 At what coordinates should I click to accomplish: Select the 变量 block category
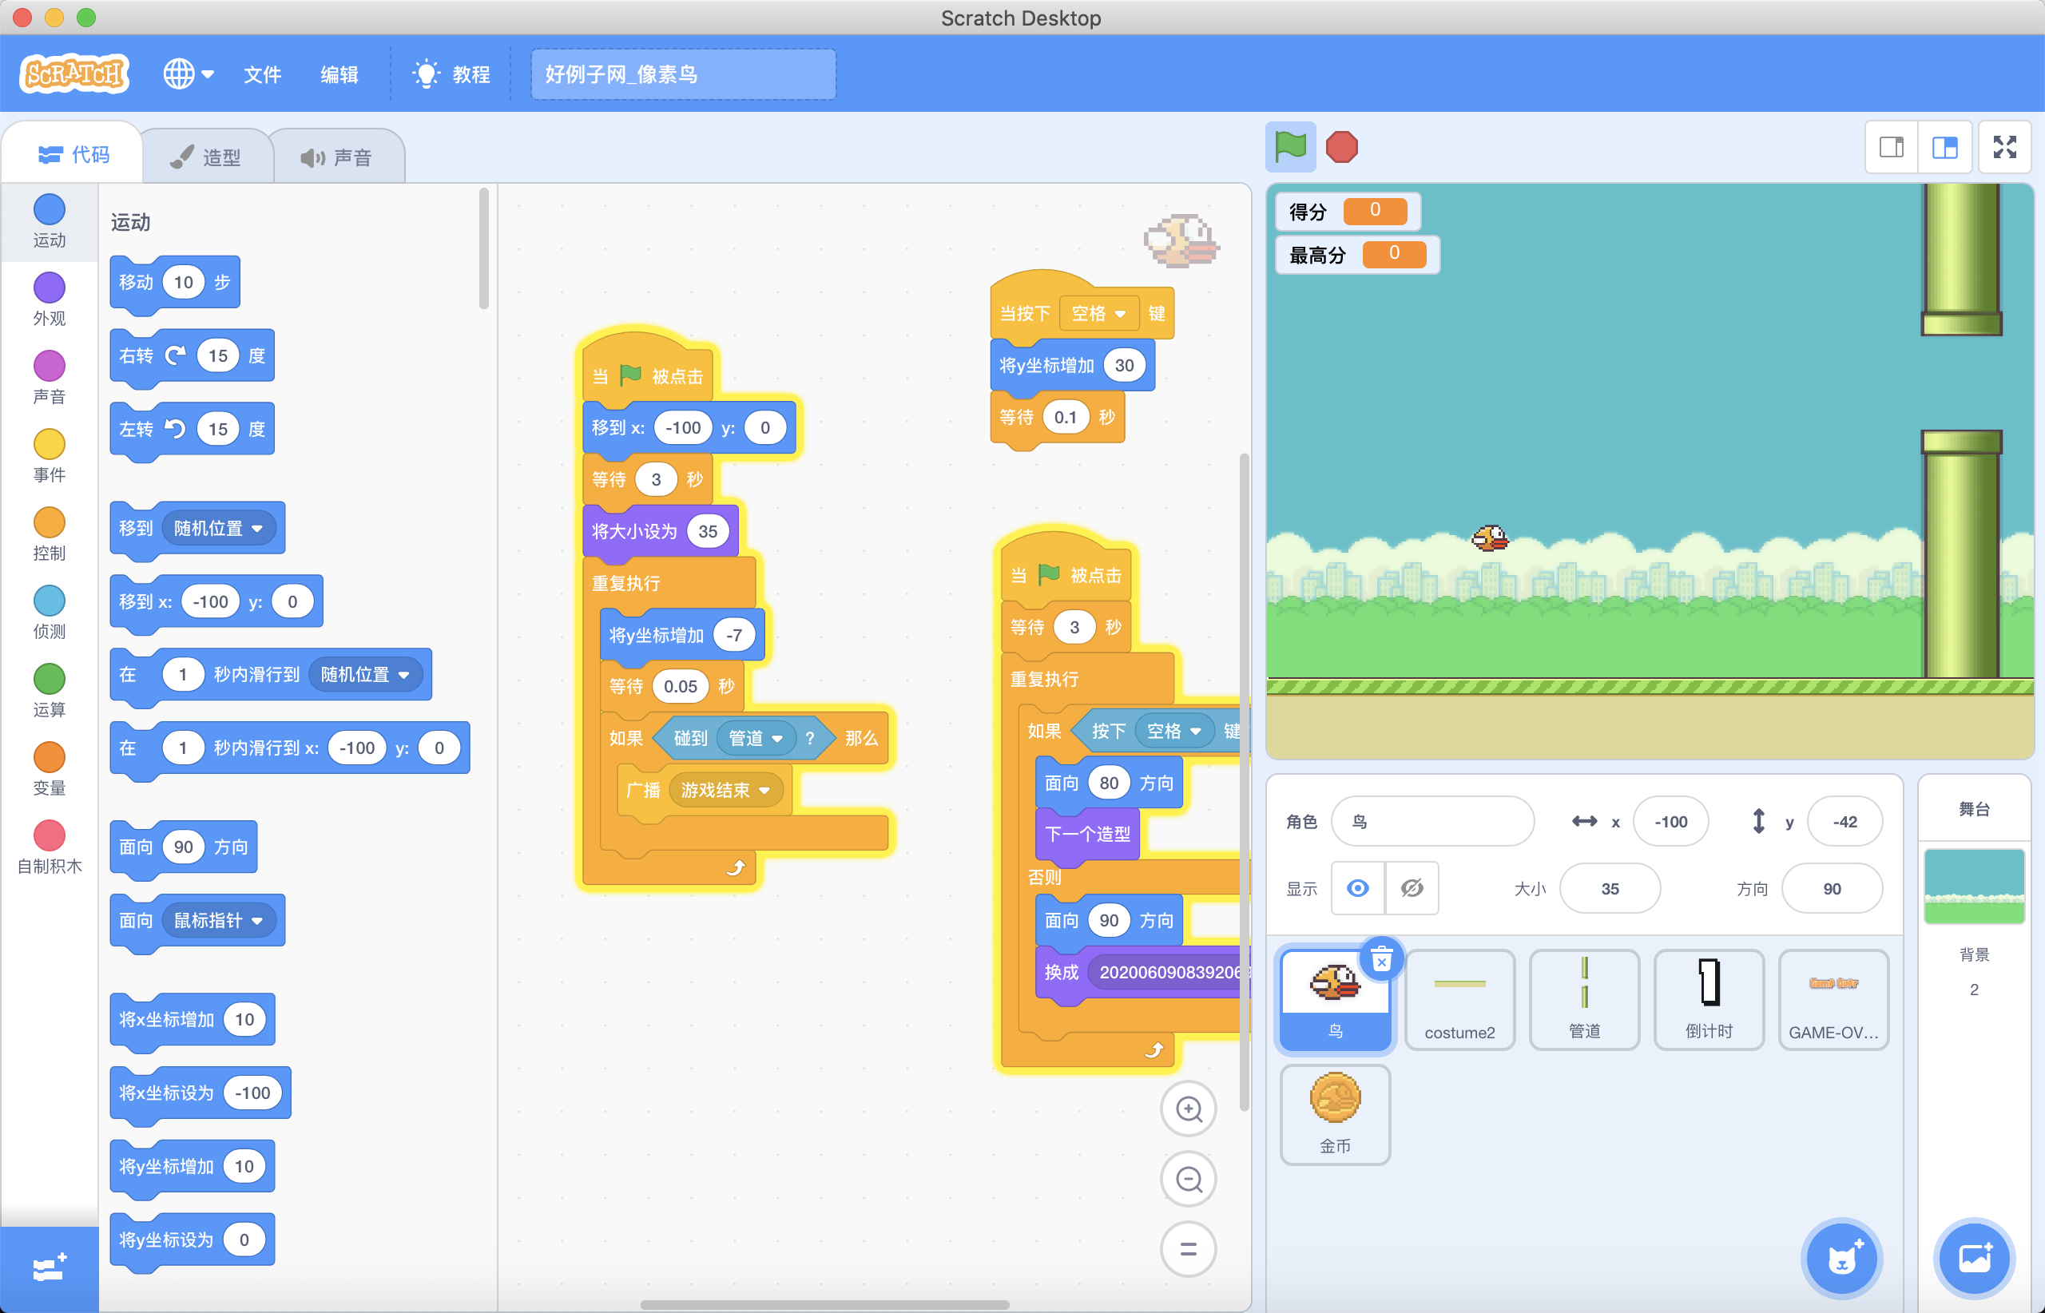point(50,769)
